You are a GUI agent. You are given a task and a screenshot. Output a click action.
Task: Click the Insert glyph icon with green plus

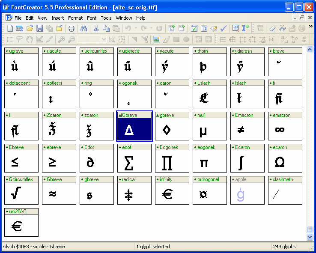tap(182, 28)
